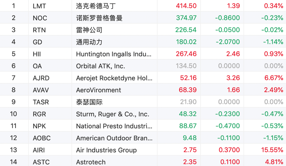The height and width of the screenshot is (166, 286).
Task: Click the 6.67% change percentage cell
Action: (273, 78)
